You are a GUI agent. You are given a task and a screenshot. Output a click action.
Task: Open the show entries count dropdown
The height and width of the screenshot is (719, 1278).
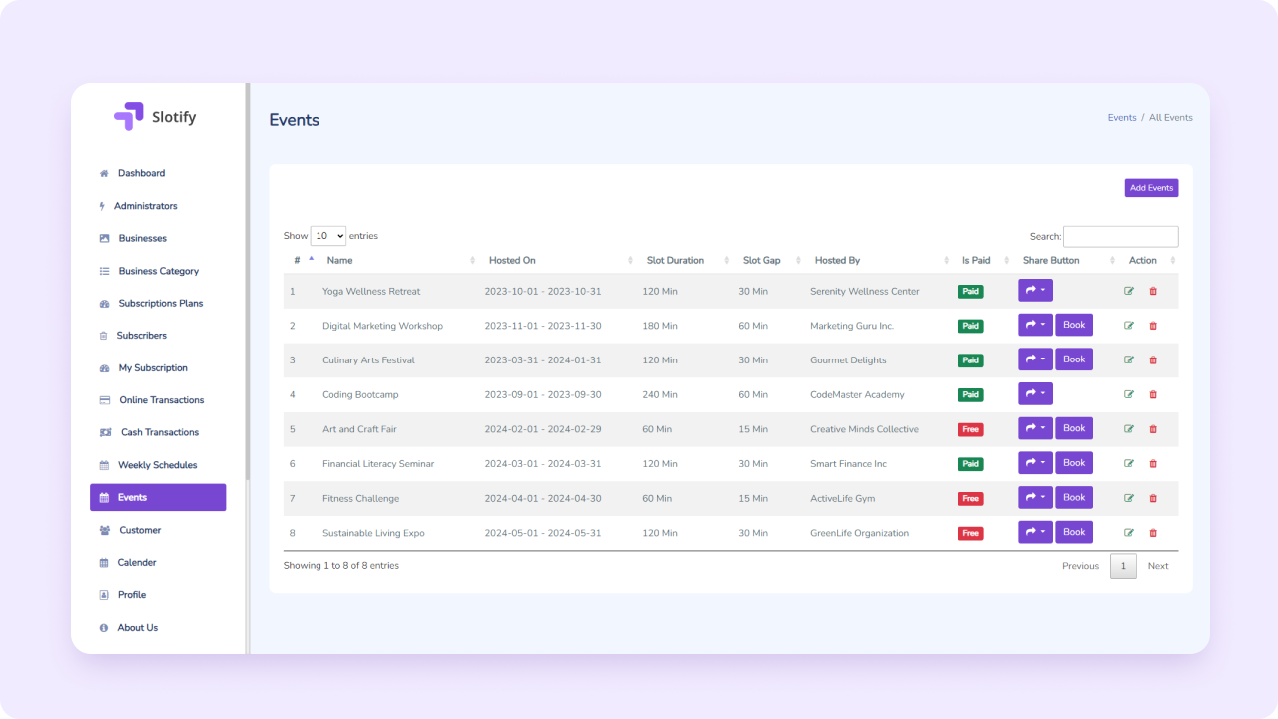(328, 236)
